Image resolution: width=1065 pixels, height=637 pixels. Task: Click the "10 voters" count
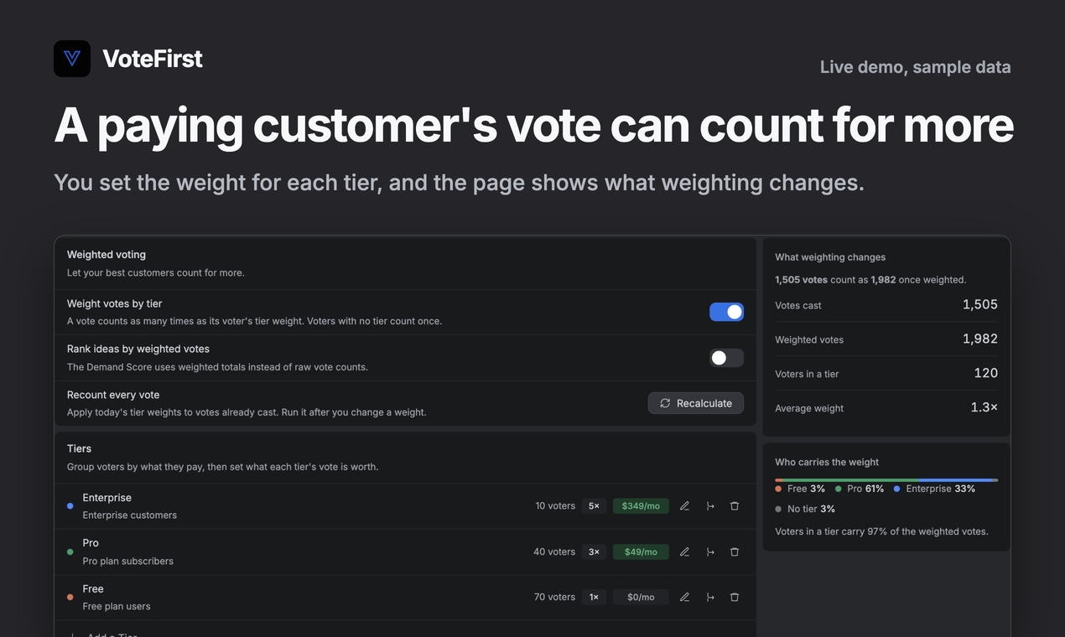point(555,506)
